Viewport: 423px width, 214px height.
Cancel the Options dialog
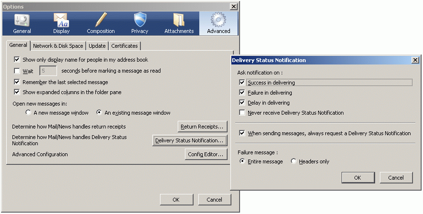click(x=215, y=200)
